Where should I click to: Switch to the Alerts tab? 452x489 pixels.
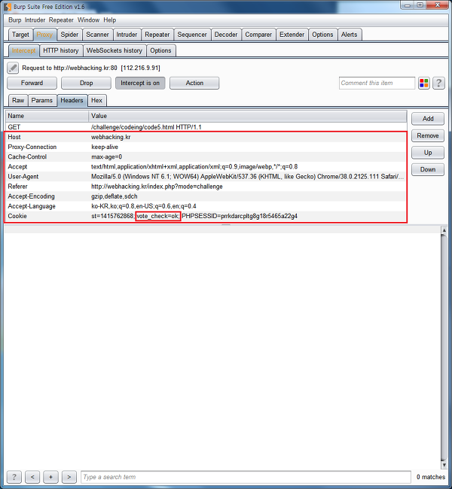tap(349, 35)
